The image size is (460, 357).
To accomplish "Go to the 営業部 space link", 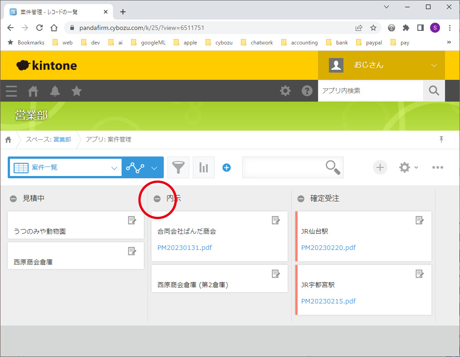I will (x=62, y=140).
